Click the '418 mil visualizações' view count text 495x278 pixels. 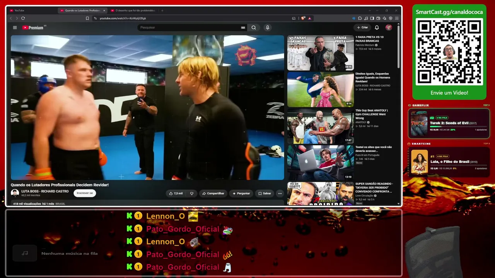tap(27, 204)
